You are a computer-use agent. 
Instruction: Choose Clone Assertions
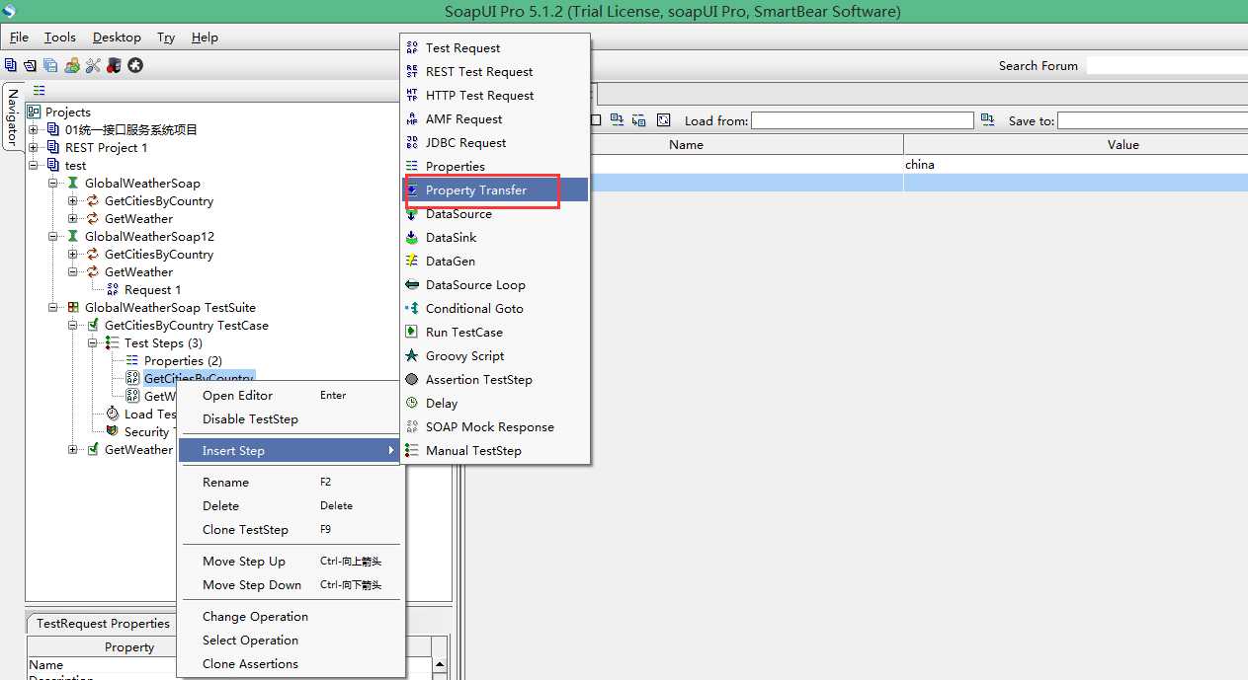[291, 663]
